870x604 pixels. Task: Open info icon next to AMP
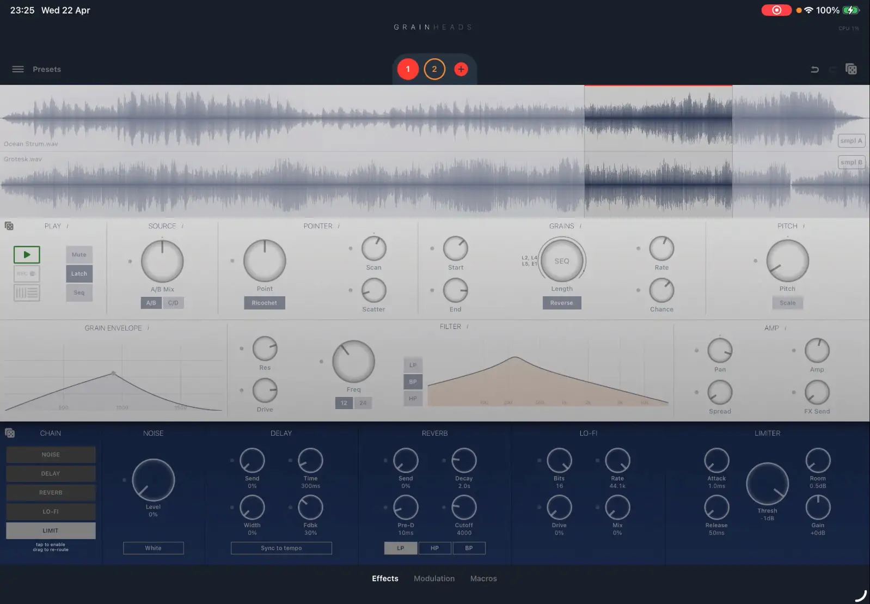(785, 328)
